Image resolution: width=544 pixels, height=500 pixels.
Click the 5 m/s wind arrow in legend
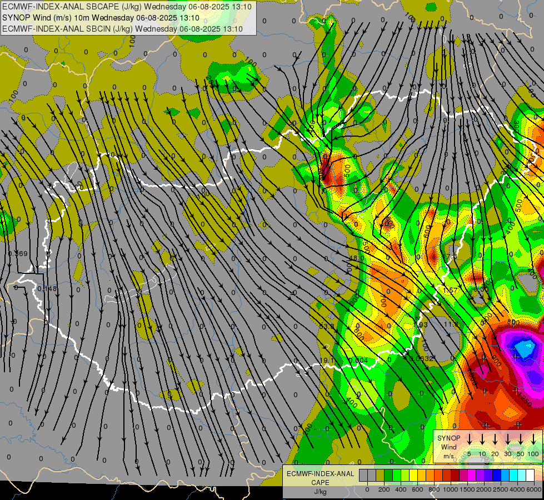pyautogui.click(x=469, y=438)
